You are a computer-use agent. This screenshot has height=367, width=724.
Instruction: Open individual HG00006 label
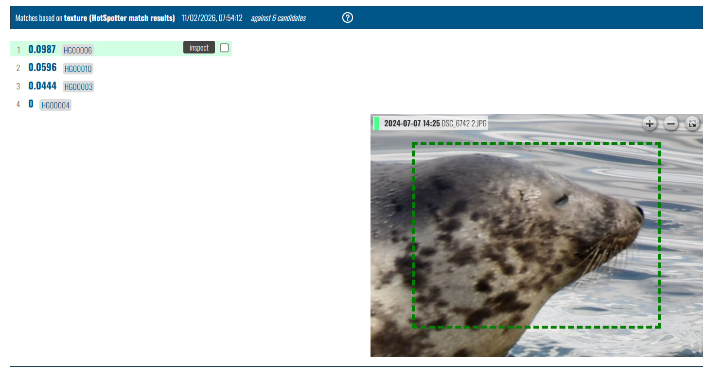coord(78,50)
